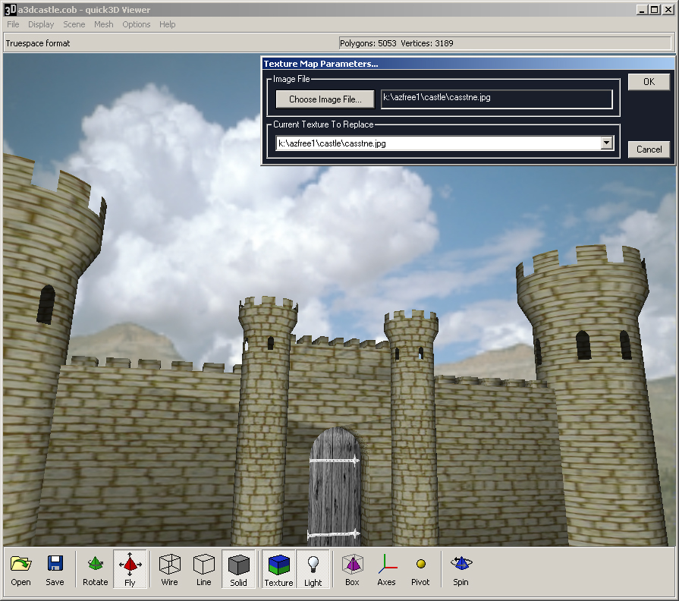Select the Solid shading mode
The height and width of the screenshot is (601, 679).
point(239,570)
